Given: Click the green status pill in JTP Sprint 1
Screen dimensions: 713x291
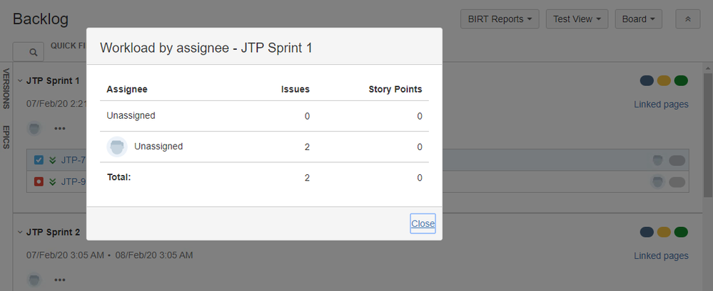Looking at the screenshot, I should click(x=680, y=80).
